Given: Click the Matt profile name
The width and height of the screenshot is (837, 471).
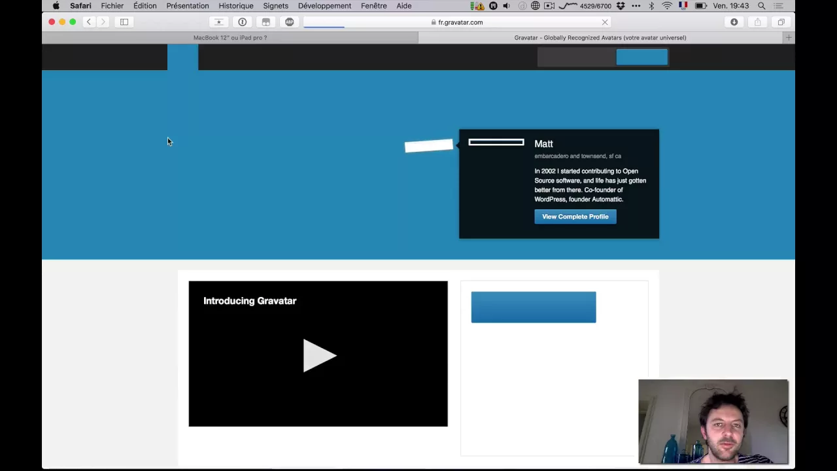Looking at the screenshot, I should pyautogui.click(x=543, y=144).
